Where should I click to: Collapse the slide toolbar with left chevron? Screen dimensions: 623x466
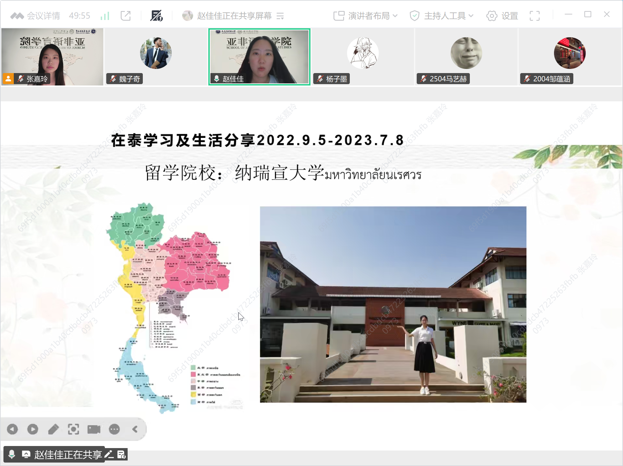[135, 429]
